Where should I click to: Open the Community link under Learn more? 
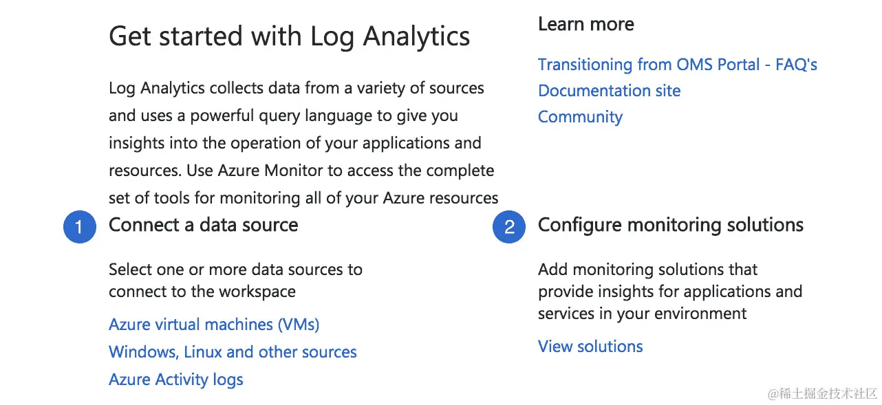tap(580, 116)
